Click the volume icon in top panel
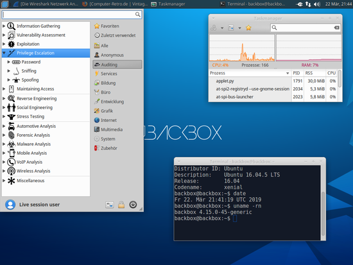The height and width of the screenshot is (265, 353). tap(317, 4)
